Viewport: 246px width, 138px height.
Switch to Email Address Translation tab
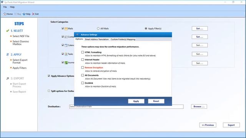[97, 39]
